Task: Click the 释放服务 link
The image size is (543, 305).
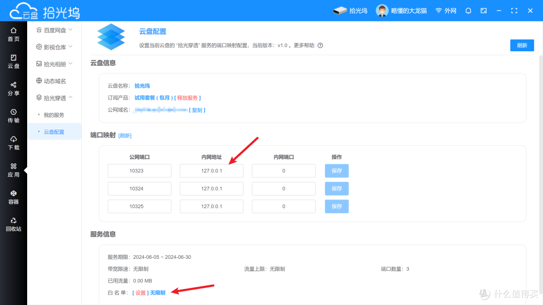Action: click(x=188, y=98)
